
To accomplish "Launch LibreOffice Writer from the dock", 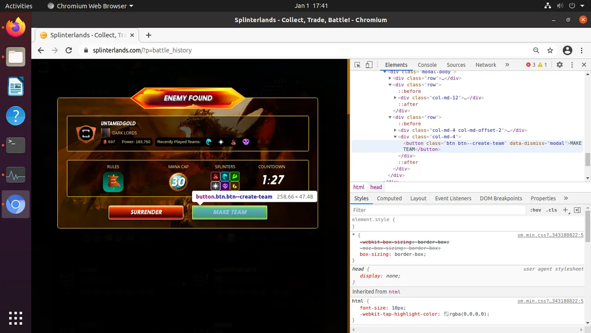I will [x=15, y=87].
